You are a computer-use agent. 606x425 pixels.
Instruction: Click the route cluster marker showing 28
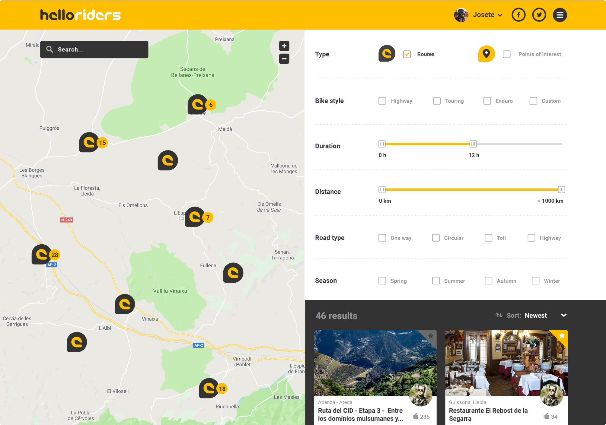pos(42,255)
